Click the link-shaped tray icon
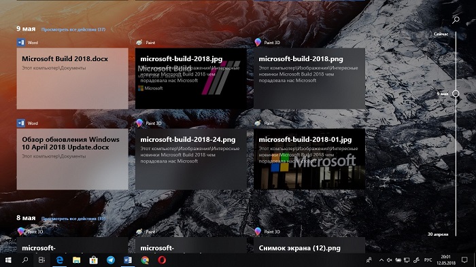476x267 pixels. coord(416,260)
